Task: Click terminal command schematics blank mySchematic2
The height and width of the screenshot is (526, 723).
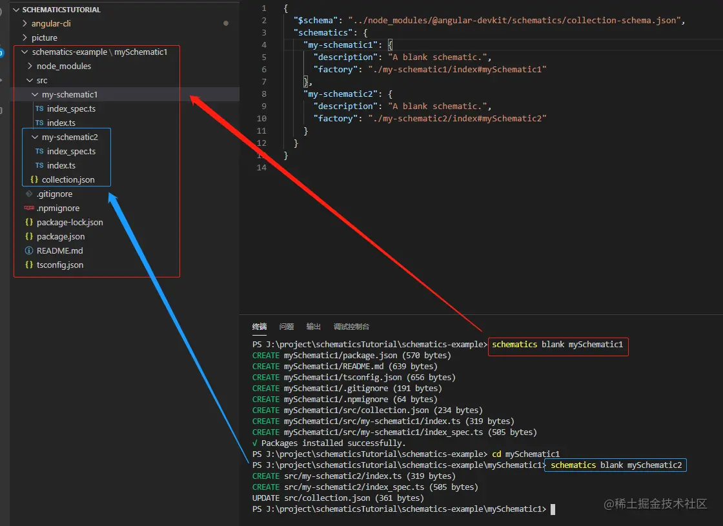Action: click(x=616, y=465)
